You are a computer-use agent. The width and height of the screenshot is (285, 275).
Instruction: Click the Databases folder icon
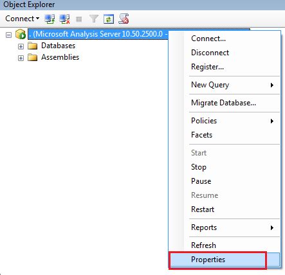click(x=33, y=46)
